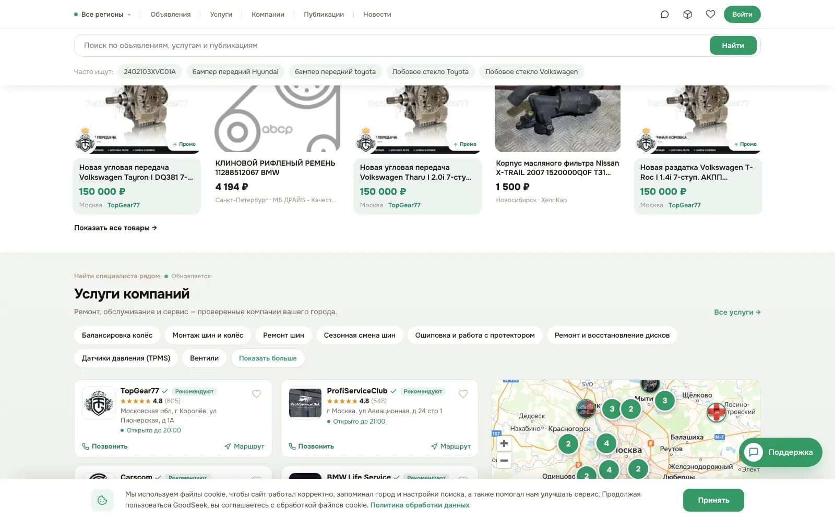The height and width of the screenshot is (521, 835).
Task: Go to Новости section
Action: tap(377, 15)
